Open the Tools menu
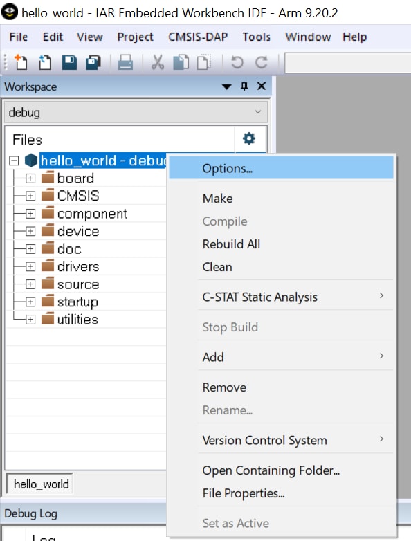This screenshot has width=411, height=541. 257,37
